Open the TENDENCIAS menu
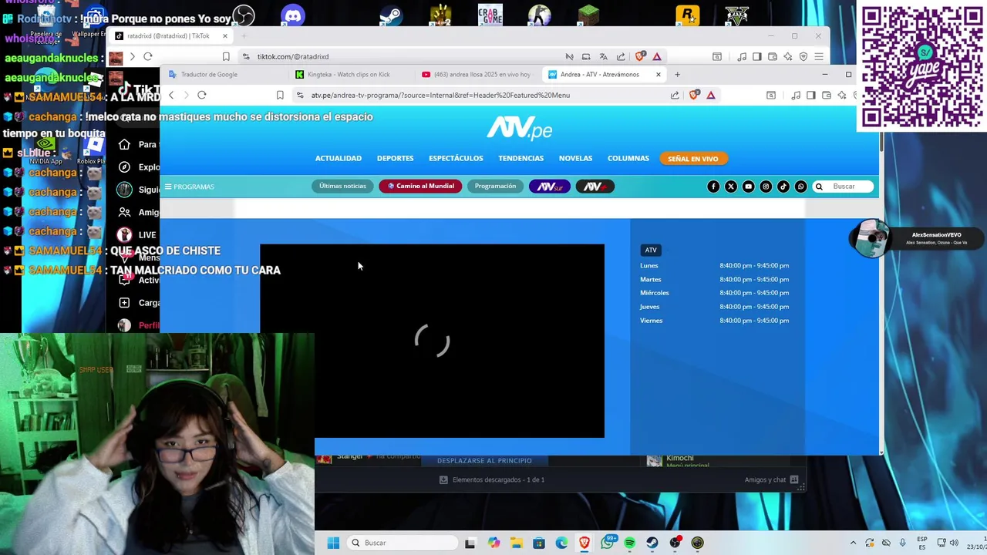Image resolution: width=987 pixels, height=555 pixels. tap(521, 158)
